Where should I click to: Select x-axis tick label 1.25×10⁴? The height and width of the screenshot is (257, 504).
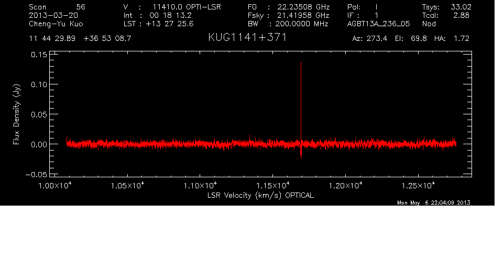pyautogui.click(x=418, y=185)
